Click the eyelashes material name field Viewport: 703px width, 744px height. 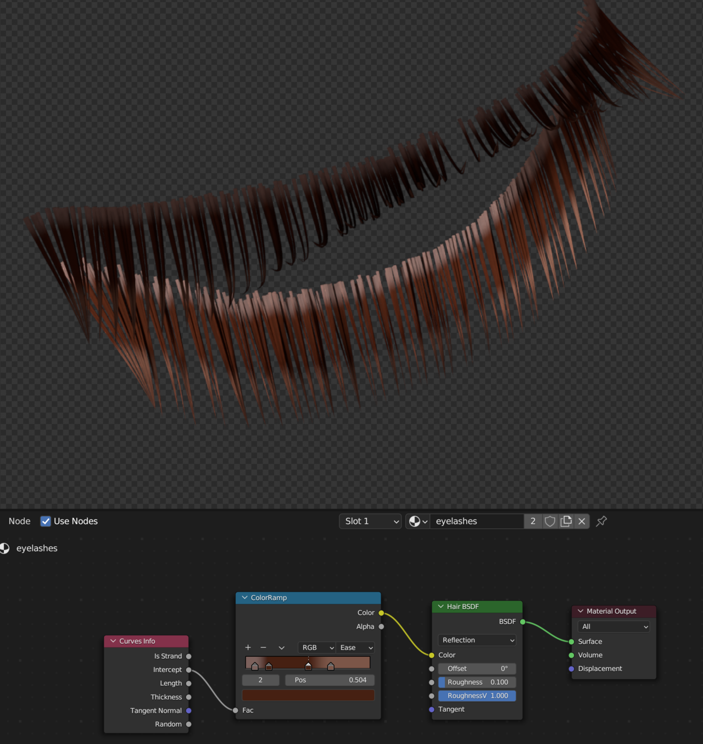coord(475,521)
